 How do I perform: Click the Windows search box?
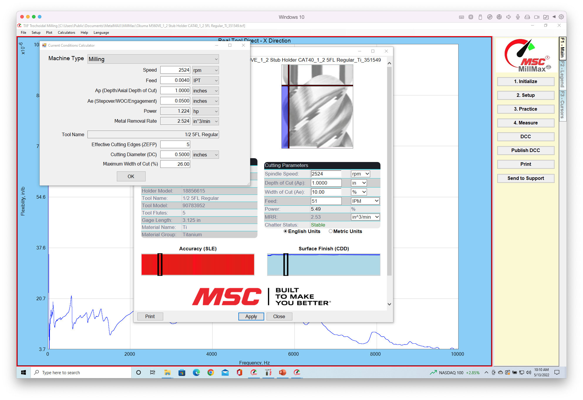pyautogui.click(x=81, y=372)
